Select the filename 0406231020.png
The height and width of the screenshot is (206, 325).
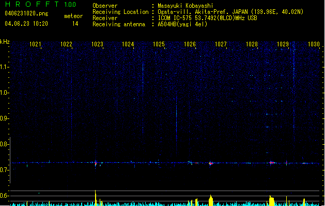[x=26, y=13]
